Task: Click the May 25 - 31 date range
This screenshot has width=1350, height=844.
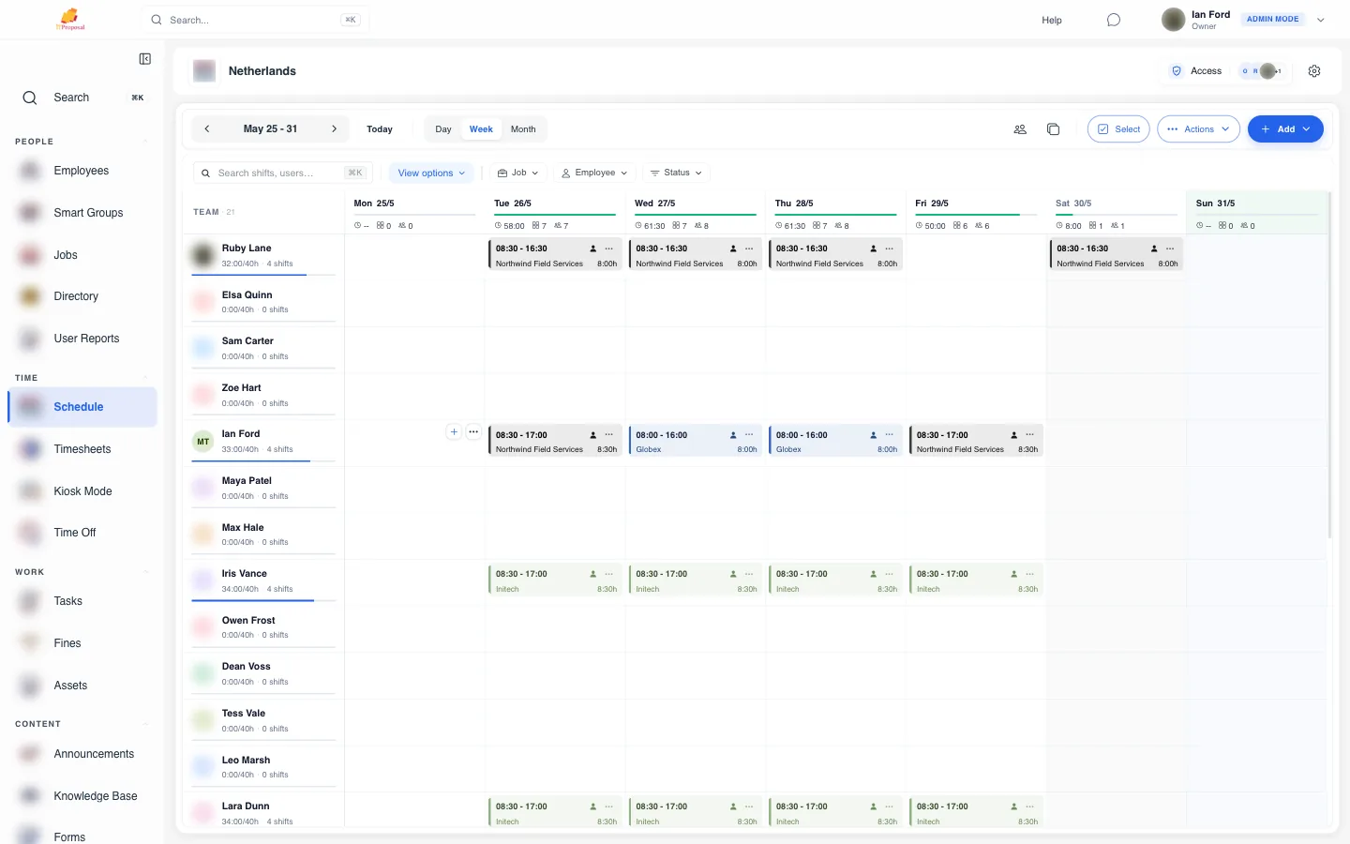Action: (x=270, y=129)
